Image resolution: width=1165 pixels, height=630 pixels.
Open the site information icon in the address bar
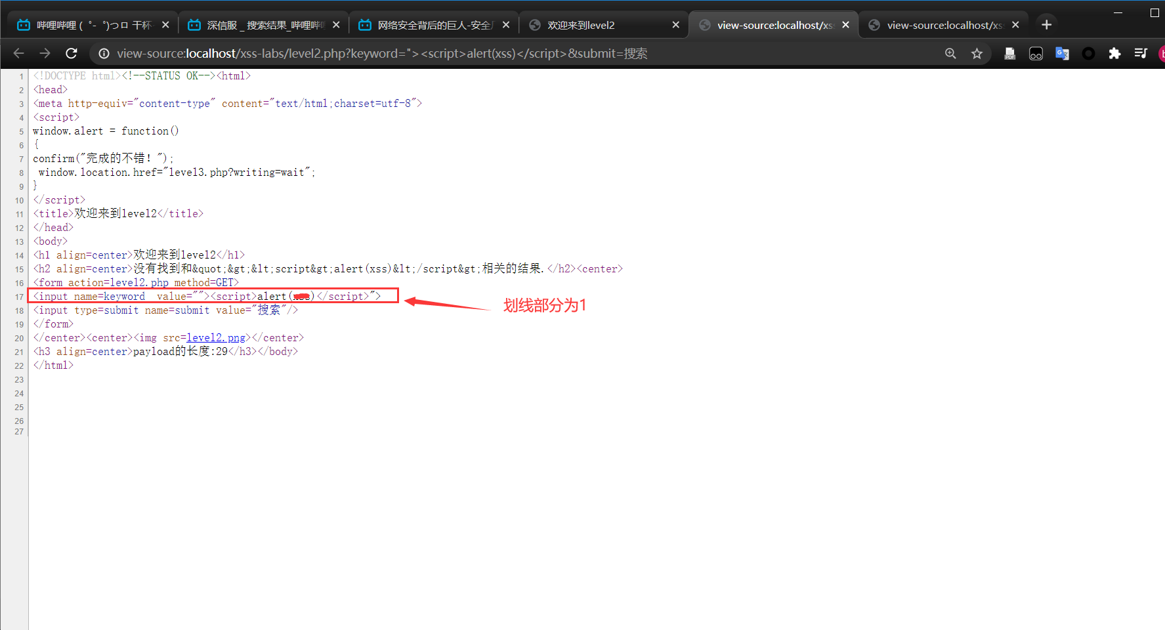pos(104,53)
